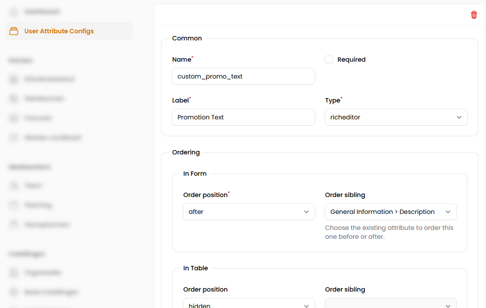
Task: Click the Name field with custom_promo_text
Action: point(243,76)
